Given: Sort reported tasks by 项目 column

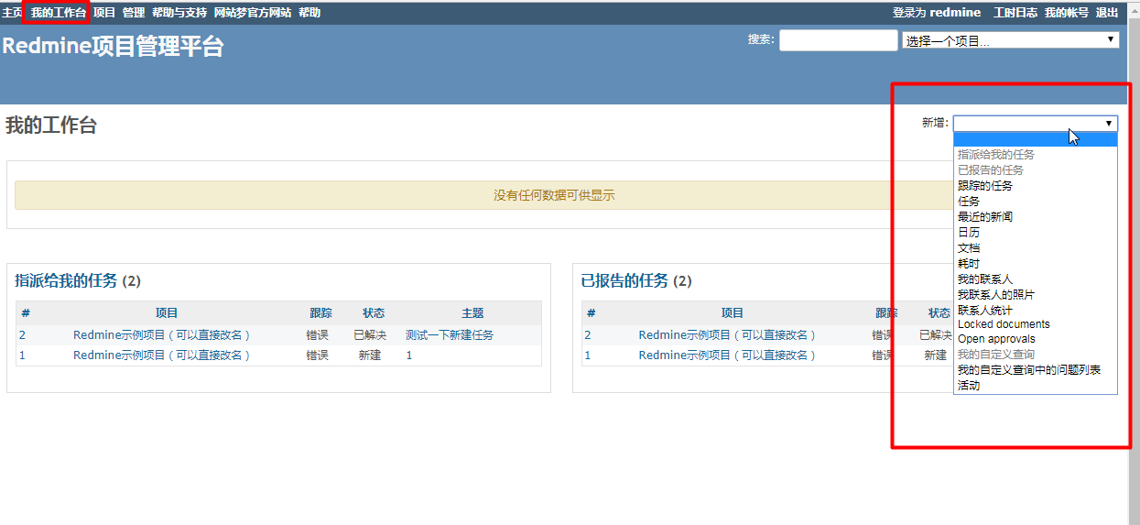Looking at the screenshot, I should (733, 313).
